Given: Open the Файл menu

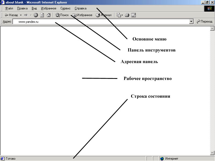Looking at the screenshot, I should (x=9, y=8).
